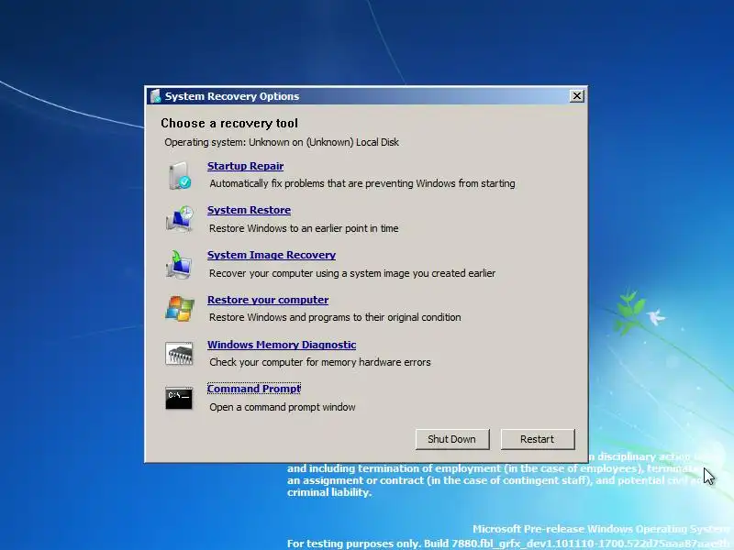Click the Restart button
The width and height of the screenshot is (734, 550).
click(538, 439)
